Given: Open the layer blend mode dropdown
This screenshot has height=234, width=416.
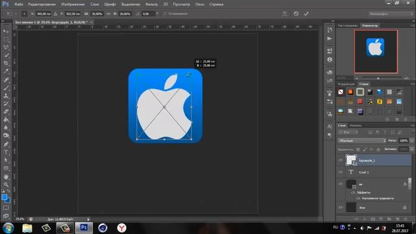Looking at the screenshot, I should [x=362, y=140].
